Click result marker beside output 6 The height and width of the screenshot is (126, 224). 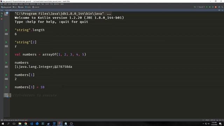pos(6,34)
